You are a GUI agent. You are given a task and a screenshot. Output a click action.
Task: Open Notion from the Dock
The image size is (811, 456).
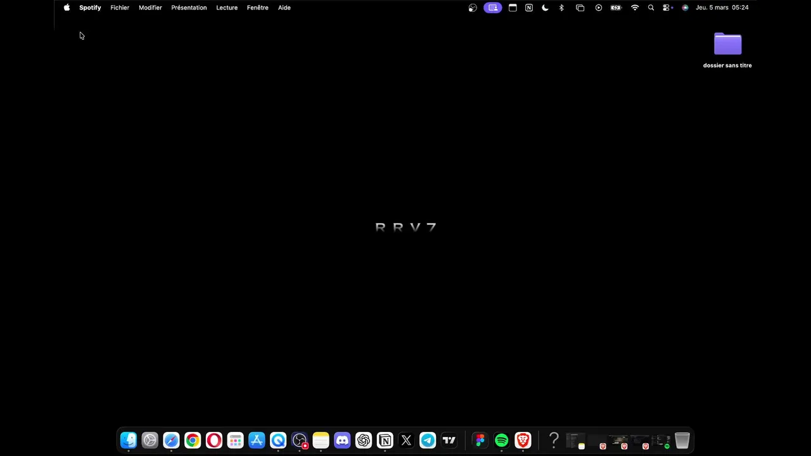(385, 440)
